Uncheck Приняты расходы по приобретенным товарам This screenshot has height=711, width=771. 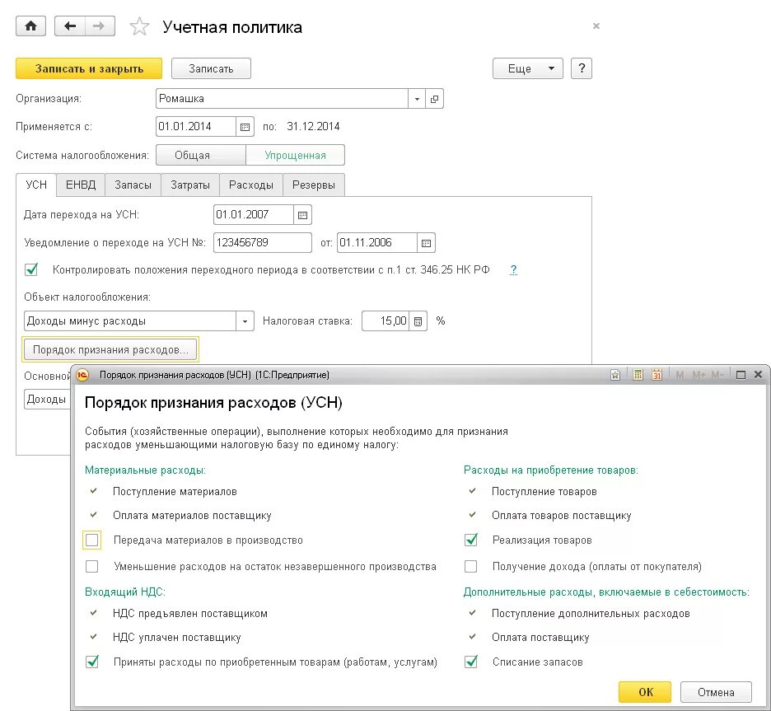pyautogui.click(x=92, y=662)
